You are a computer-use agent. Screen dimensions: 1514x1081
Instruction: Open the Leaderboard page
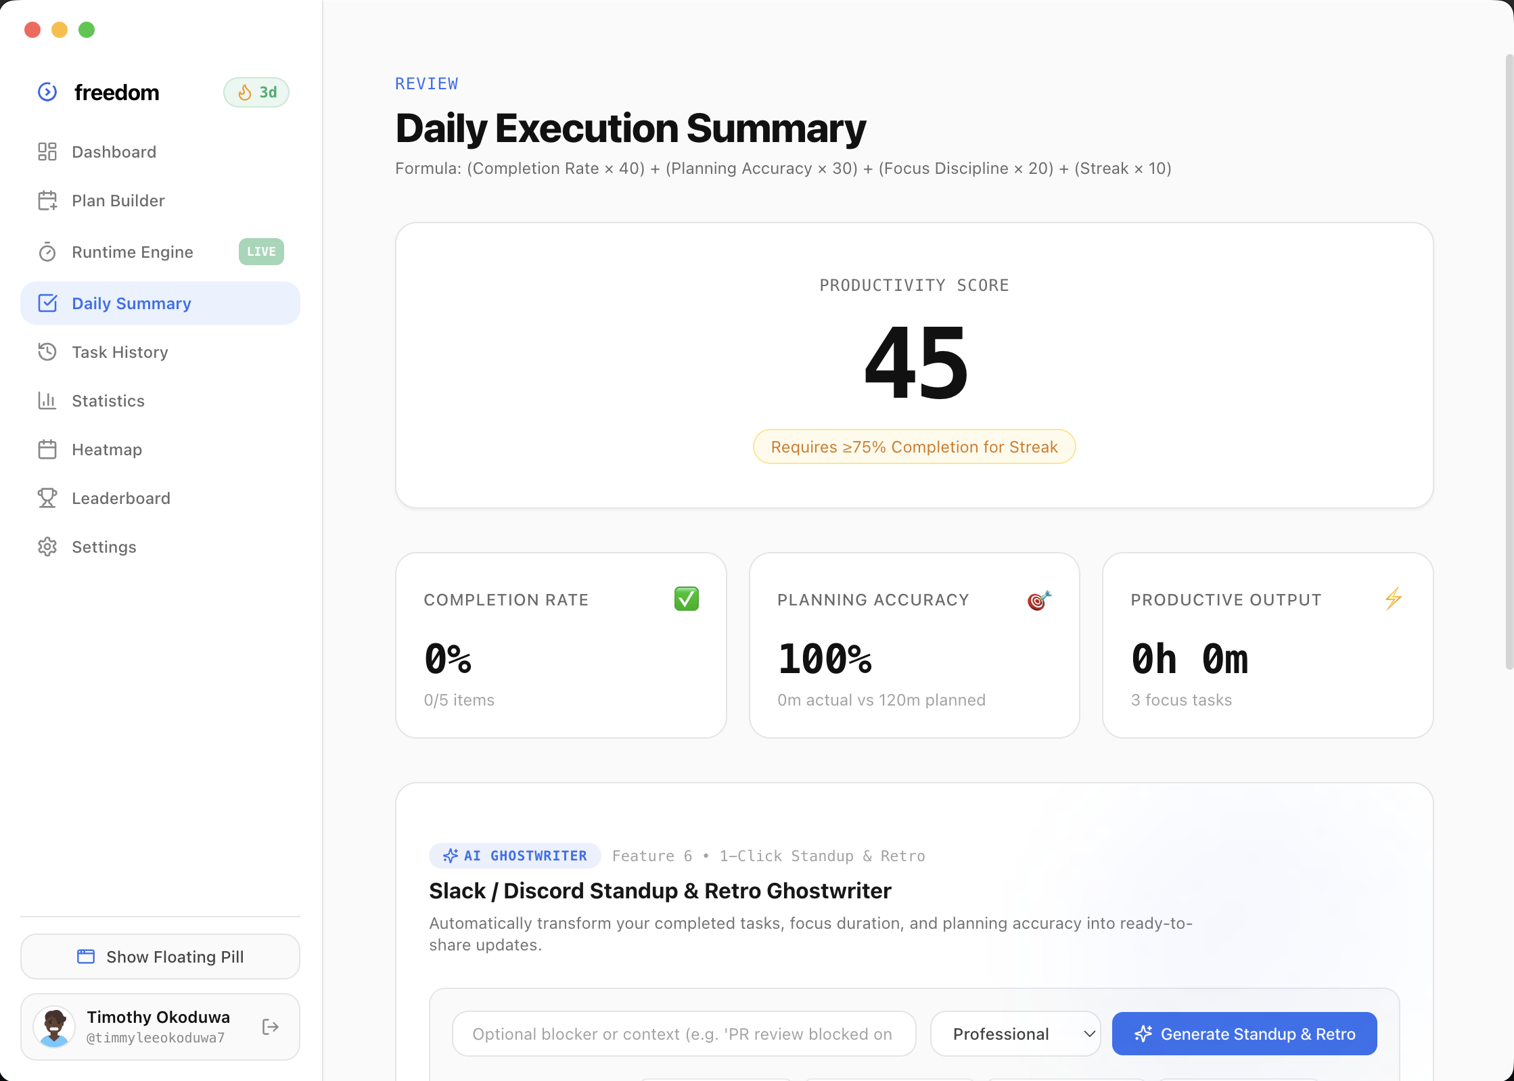(160, 498)
